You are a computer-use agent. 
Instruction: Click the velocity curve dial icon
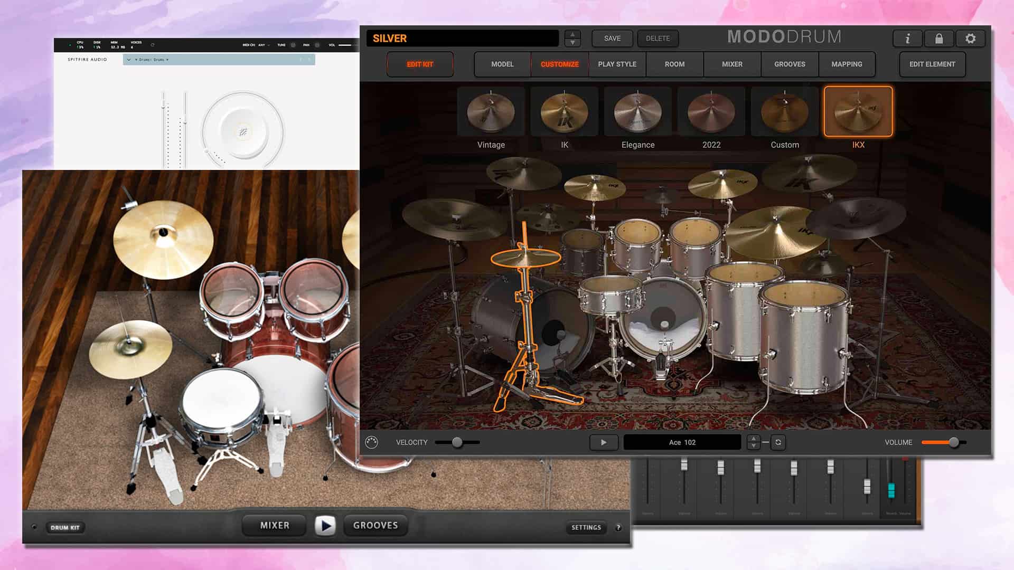371,442
